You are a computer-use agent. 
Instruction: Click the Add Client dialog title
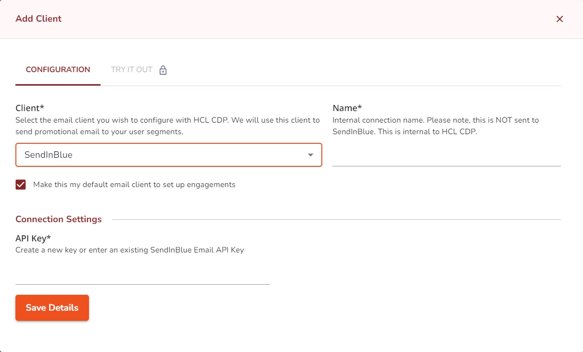[x=38, y=19]
